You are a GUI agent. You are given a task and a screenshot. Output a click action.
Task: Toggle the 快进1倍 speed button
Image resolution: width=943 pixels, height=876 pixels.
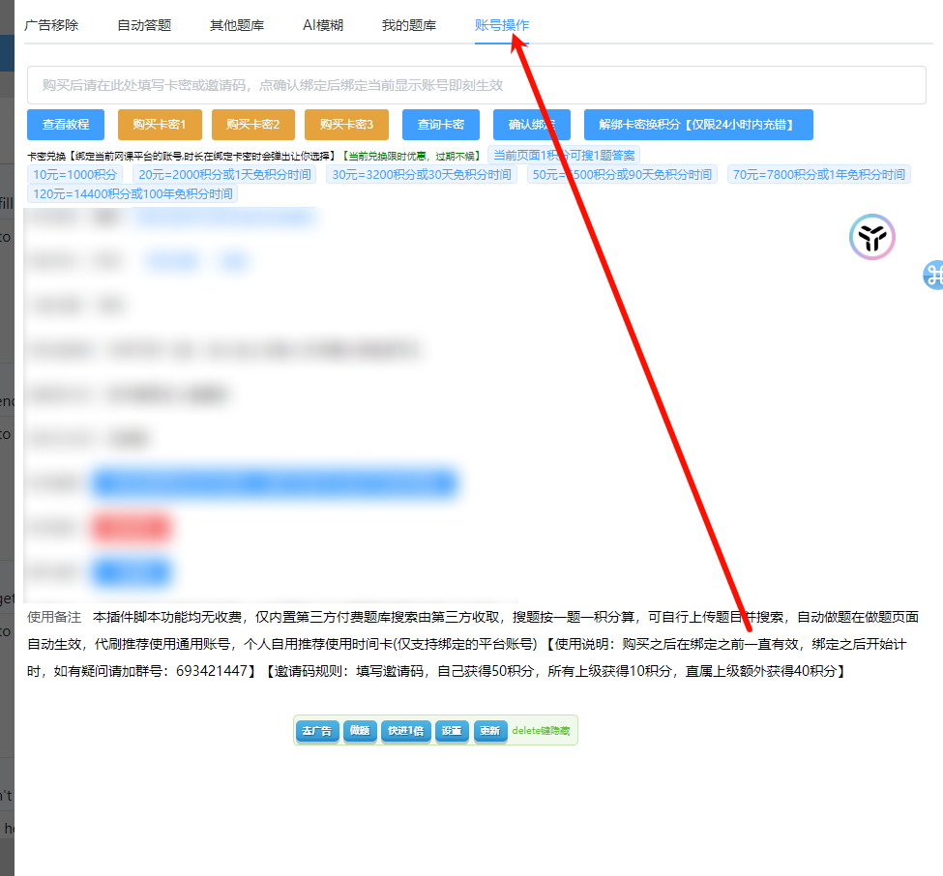click(406, 731)
